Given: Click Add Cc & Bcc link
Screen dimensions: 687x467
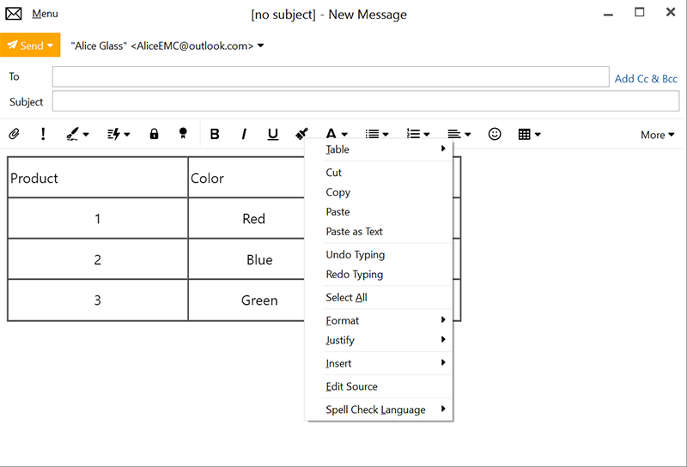Looking at the screenshot, I should (x=646, y=78).
